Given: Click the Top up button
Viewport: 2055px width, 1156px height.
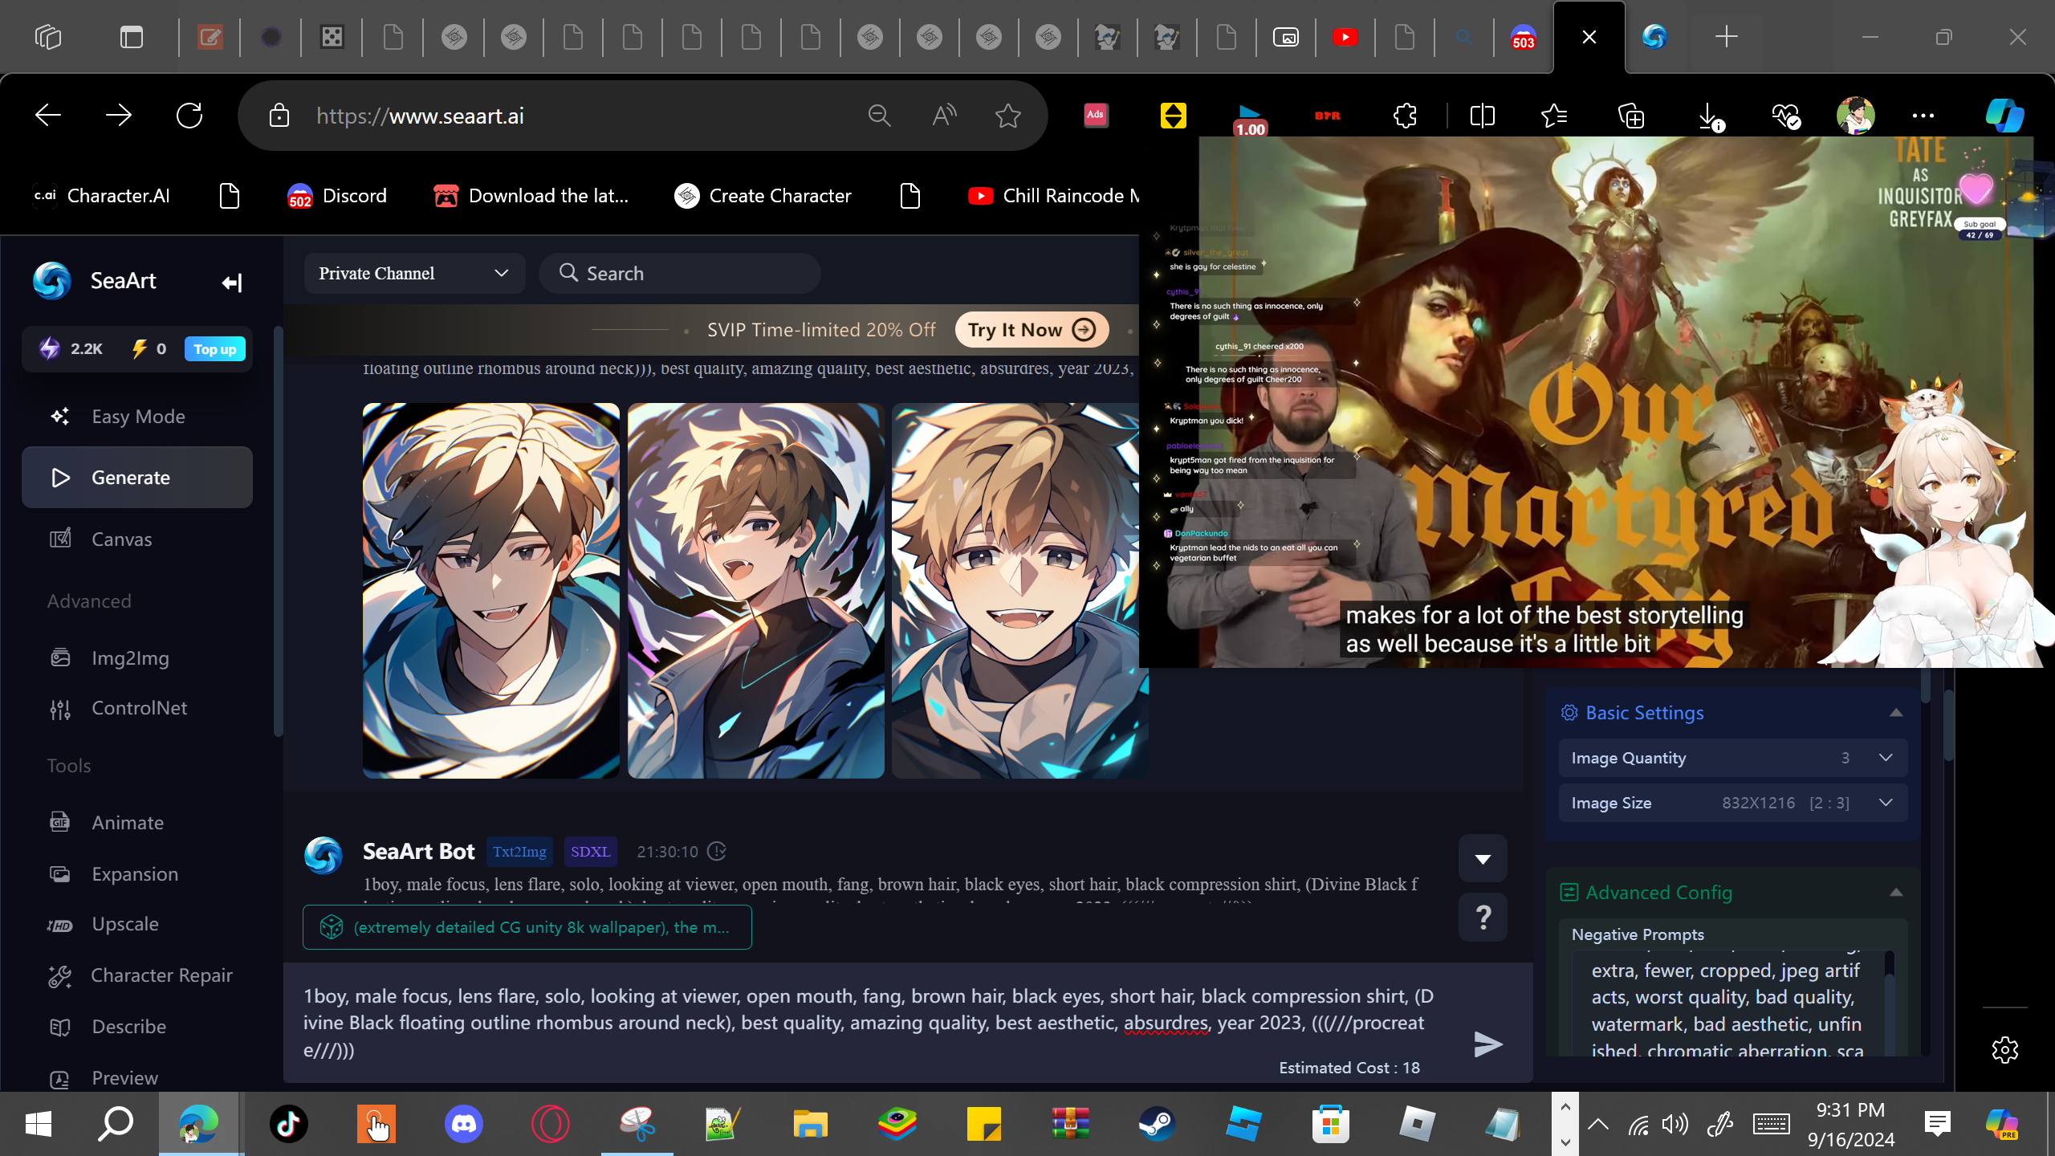Looking at the screenshot, I should [x=214, y=349].
